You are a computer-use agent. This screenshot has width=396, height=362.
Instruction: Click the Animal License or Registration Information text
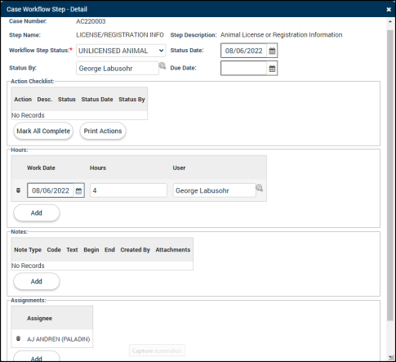coord(281,35)
